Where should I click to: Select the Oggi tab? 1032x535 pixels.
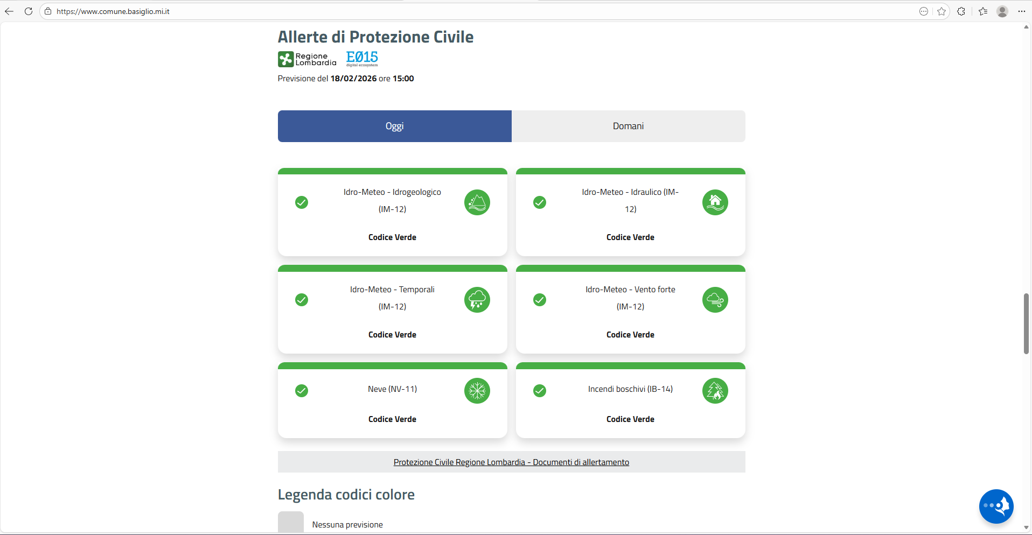click(394, 126)
